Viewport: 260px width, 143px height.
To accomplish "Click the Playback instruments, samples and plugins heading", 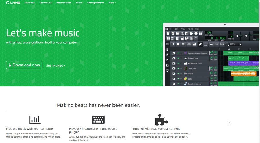I will (93, 130).
